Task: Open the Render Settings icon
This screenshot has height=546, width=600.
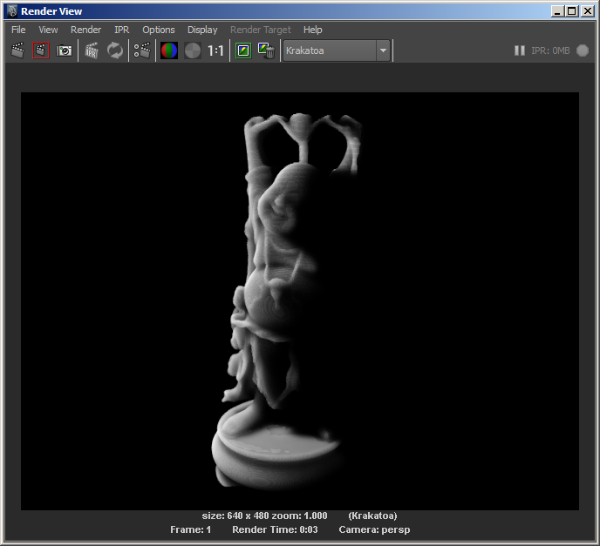Action: tap(142, 51)
